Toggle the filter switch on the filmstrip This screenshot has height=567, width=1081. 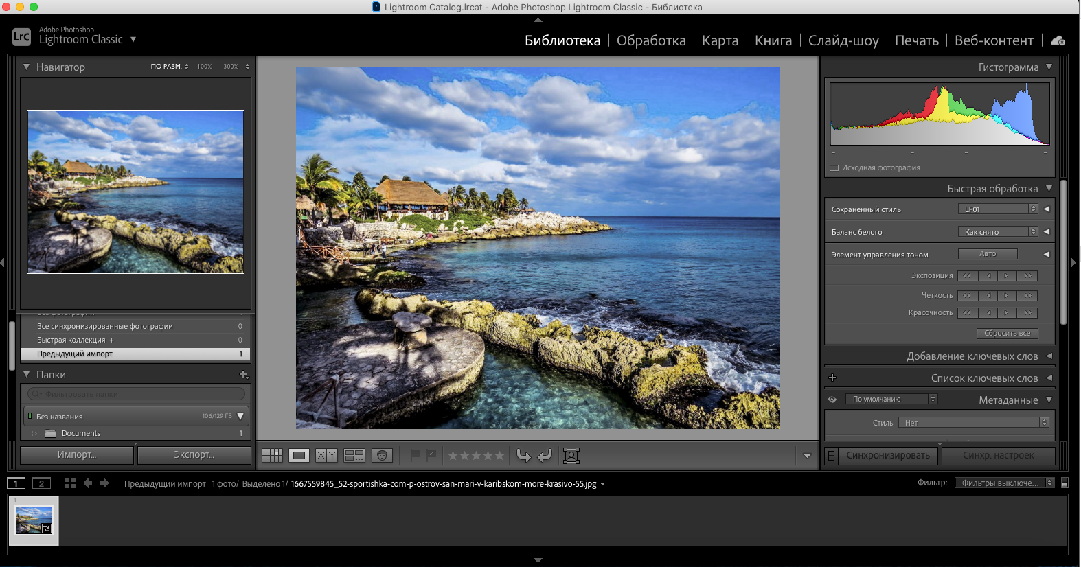(x=1065, y=483)
